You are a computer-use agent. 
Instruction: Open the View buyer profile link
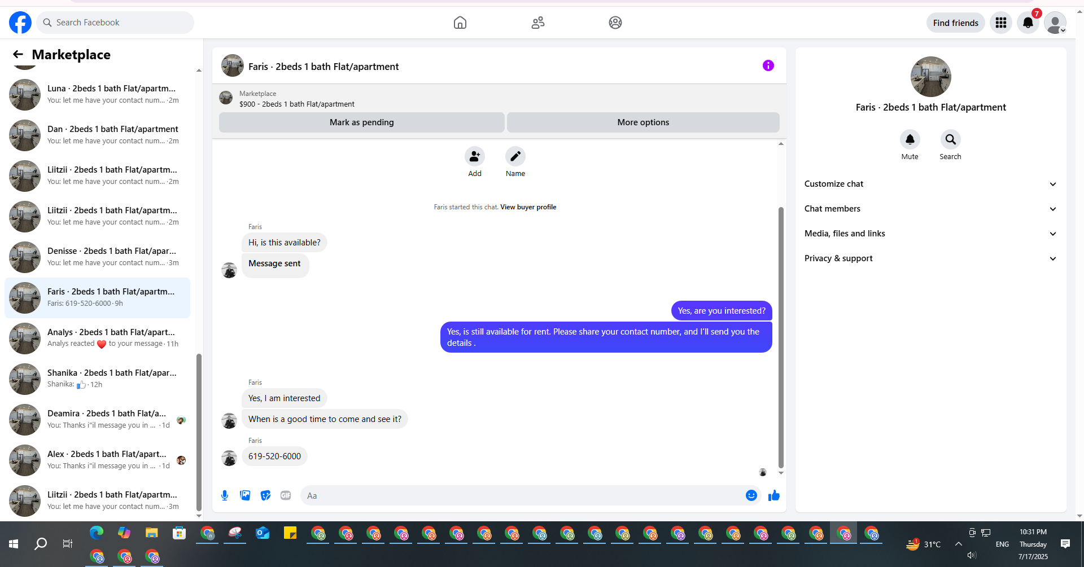(528, 207)
